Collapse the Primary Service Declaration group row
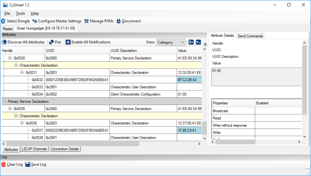 point(4,101)
